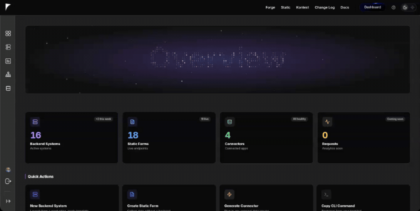
Task: Click the '18 live' badge
Action: click(x=205, y=119)
